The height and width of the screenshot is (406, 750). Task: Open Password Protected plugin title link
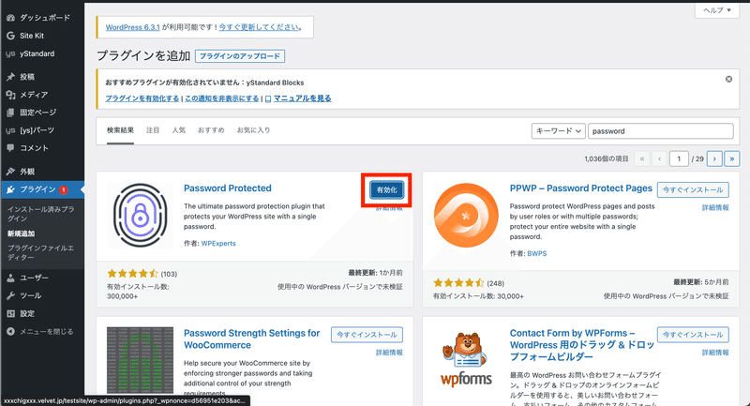(x=227, y=188)
